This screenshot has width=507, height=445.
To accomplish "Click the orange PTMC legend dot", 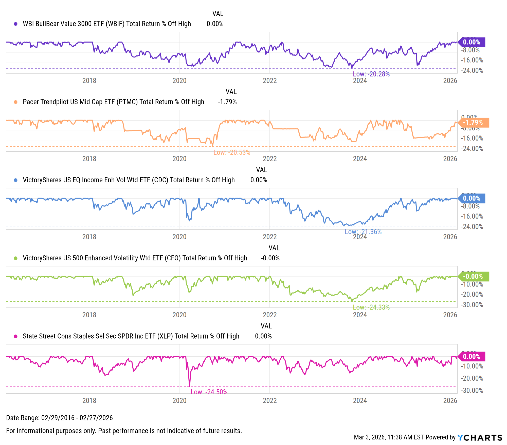I will coord(16,102).
